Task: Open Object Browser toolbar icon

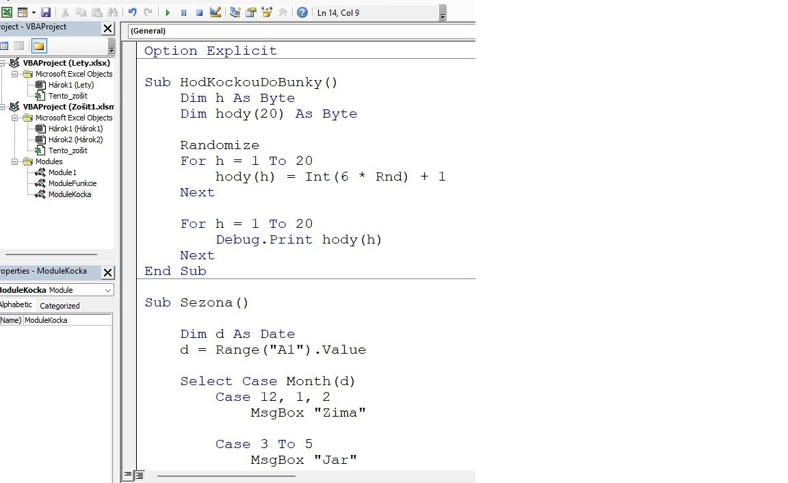Action: coord(267,12)
